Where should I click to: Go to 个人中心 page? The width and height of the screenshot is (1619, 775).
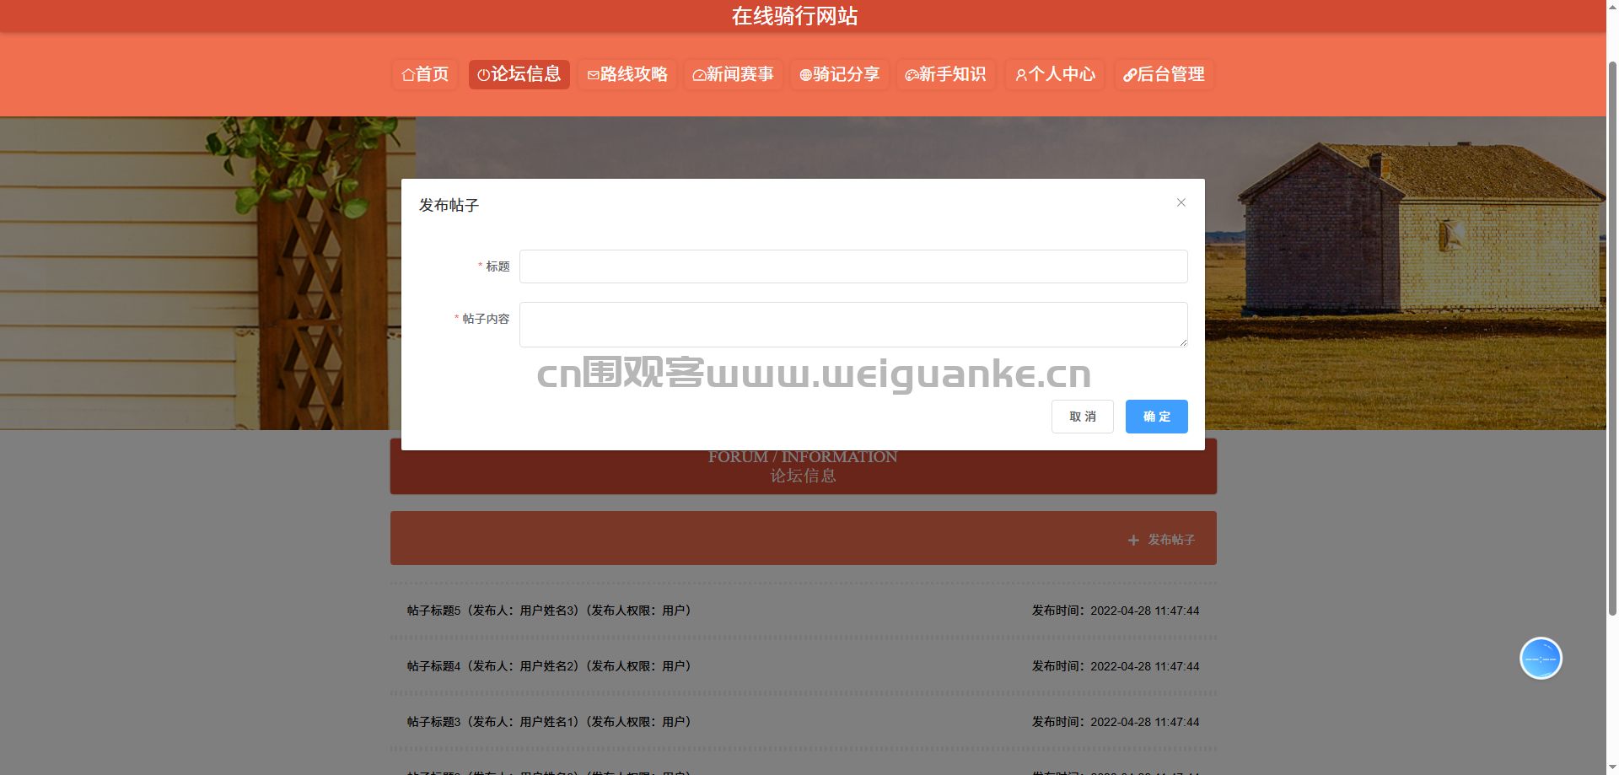(1055, 74)
